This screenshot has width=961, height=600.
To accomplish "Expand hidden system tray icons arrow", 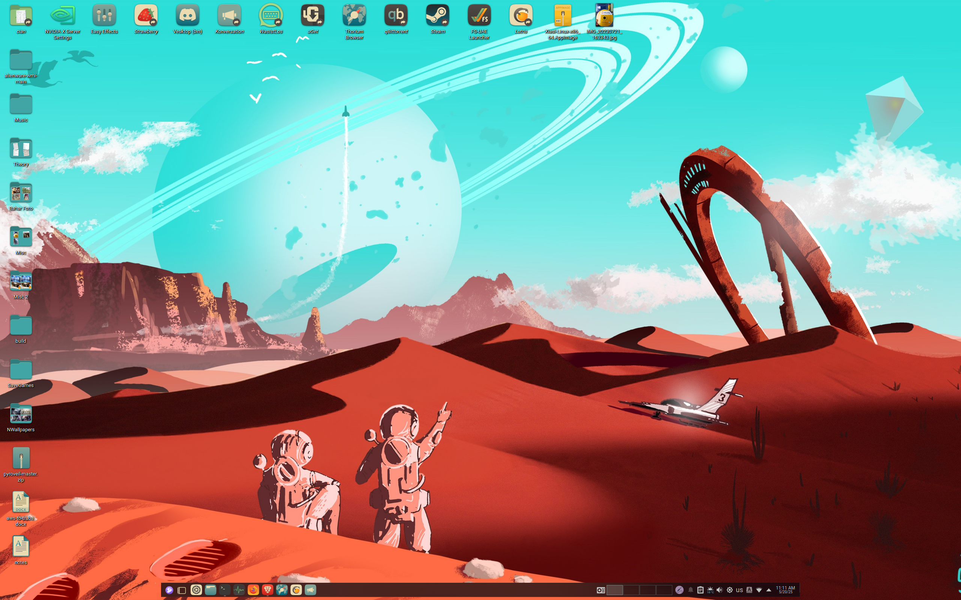I will (x=769, y=590).
